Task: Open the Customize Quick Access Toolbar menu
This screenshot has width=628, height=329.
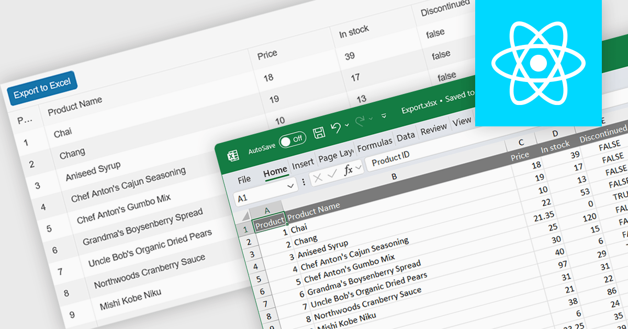Action: click(x=384, y=116)
